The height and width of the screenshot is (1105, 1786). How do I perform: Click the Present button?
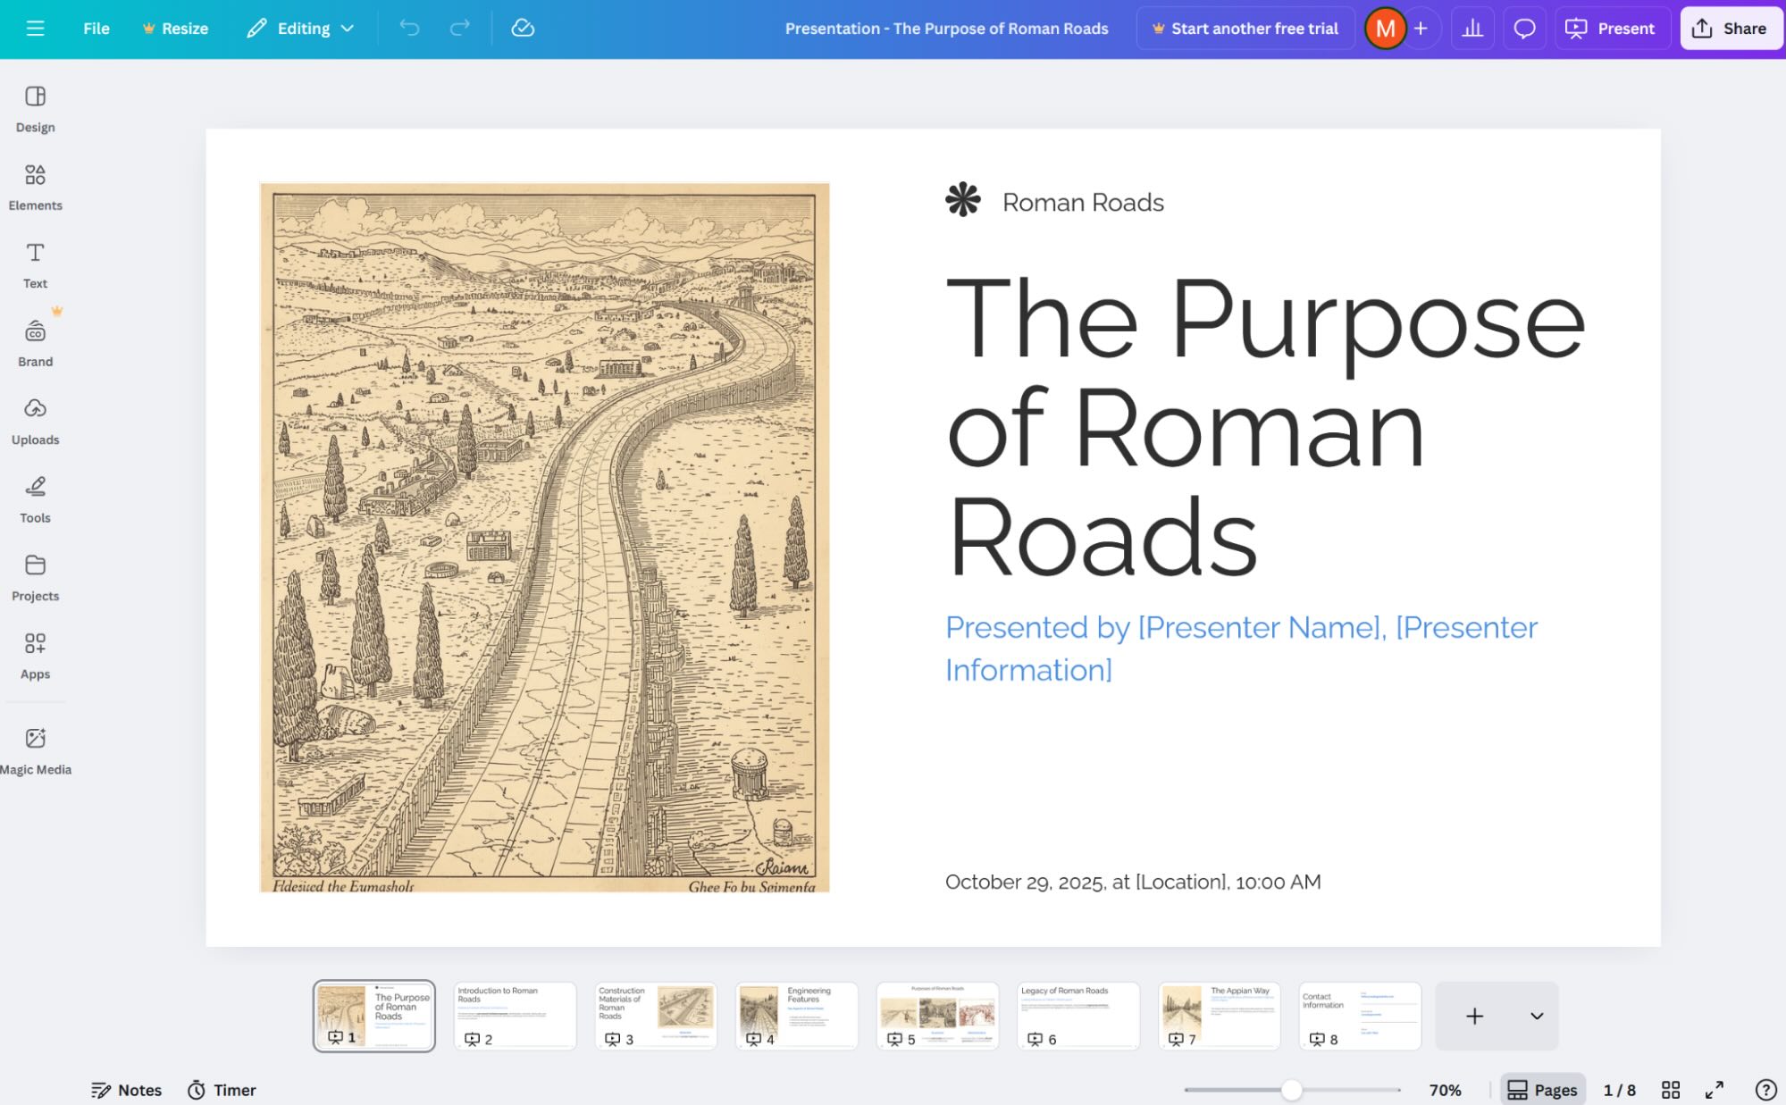coord(1612,28)
